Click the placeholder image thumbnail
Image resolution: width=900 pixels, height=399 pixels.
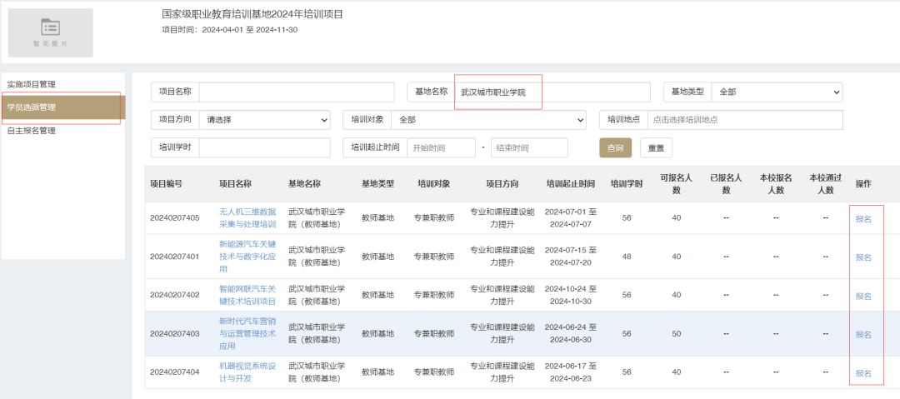(51, 32)
